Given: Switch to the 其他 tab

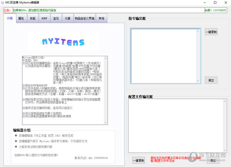Looking at the screenshot, I should (x=102, y=18).
